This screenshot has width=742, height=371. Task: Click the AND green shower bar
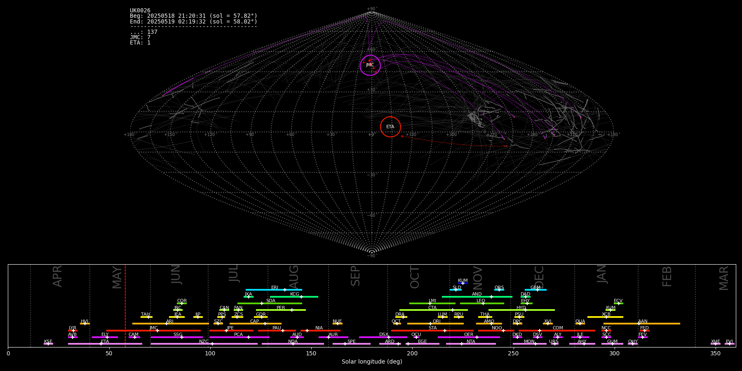pos(477,296)
